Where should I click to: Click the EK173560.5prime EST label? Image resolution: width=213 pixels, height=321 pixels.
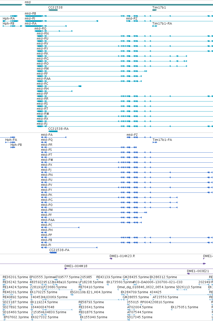[x=120, y=282]
